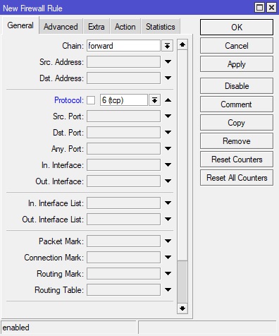
Task: Click the Any. Port input box
Action: [123, 149]
